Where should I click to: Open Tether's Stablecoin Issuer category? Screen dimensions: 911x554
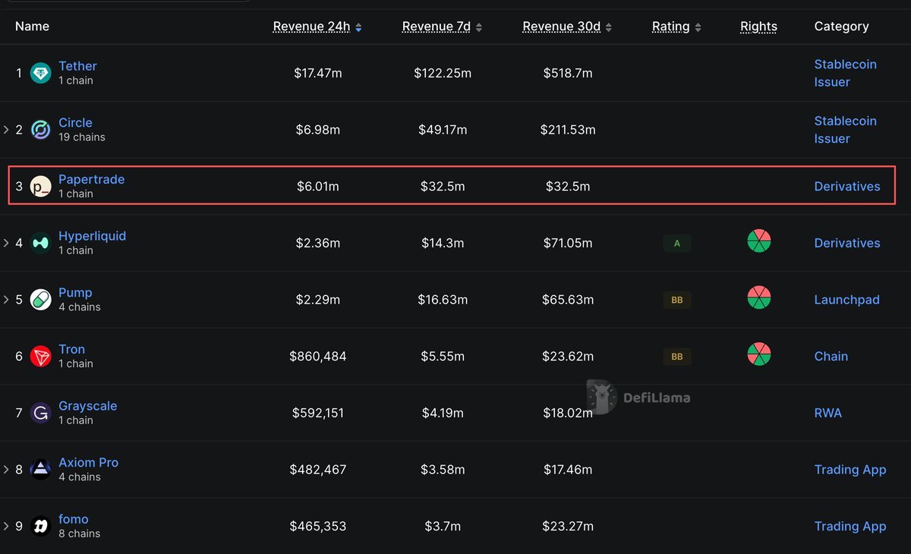click(x=845, y=73)
